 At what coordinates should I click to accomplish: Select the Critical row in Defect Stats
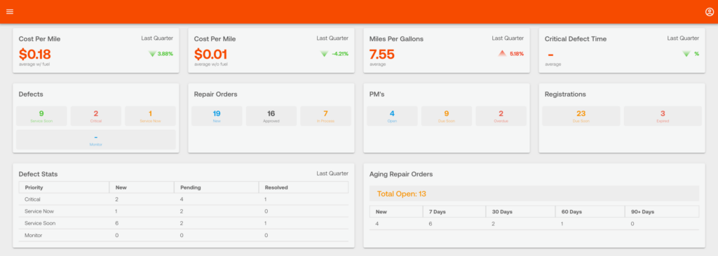[184, 199]
